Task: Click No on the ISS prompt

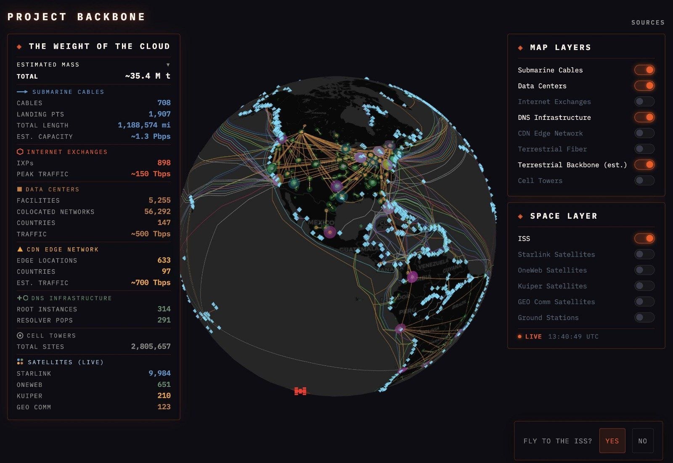Action: [x=642, y=441]
